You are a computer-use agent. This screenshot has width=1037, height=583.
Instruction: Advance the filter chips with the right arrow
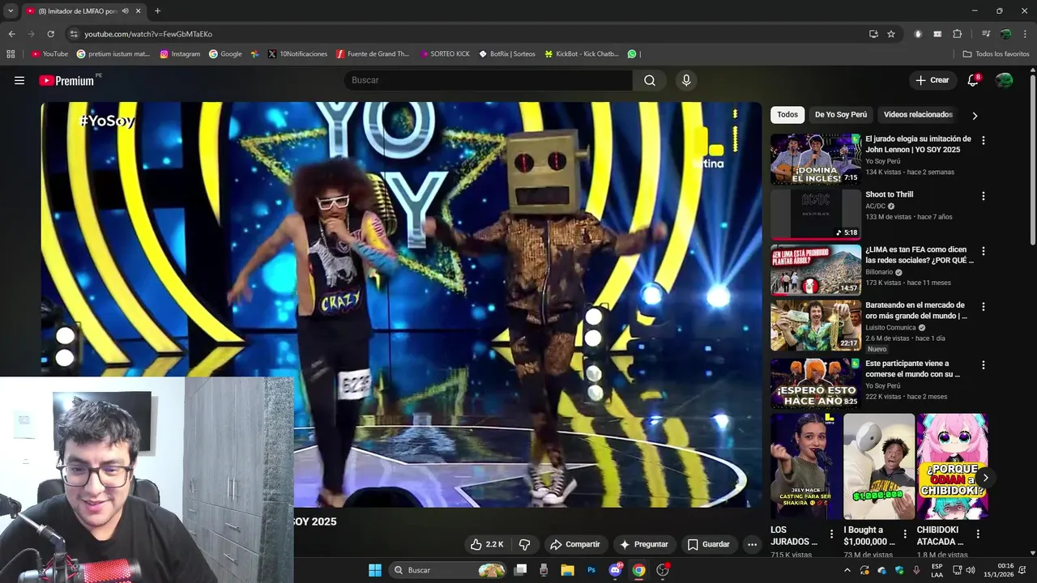point(975,116)
